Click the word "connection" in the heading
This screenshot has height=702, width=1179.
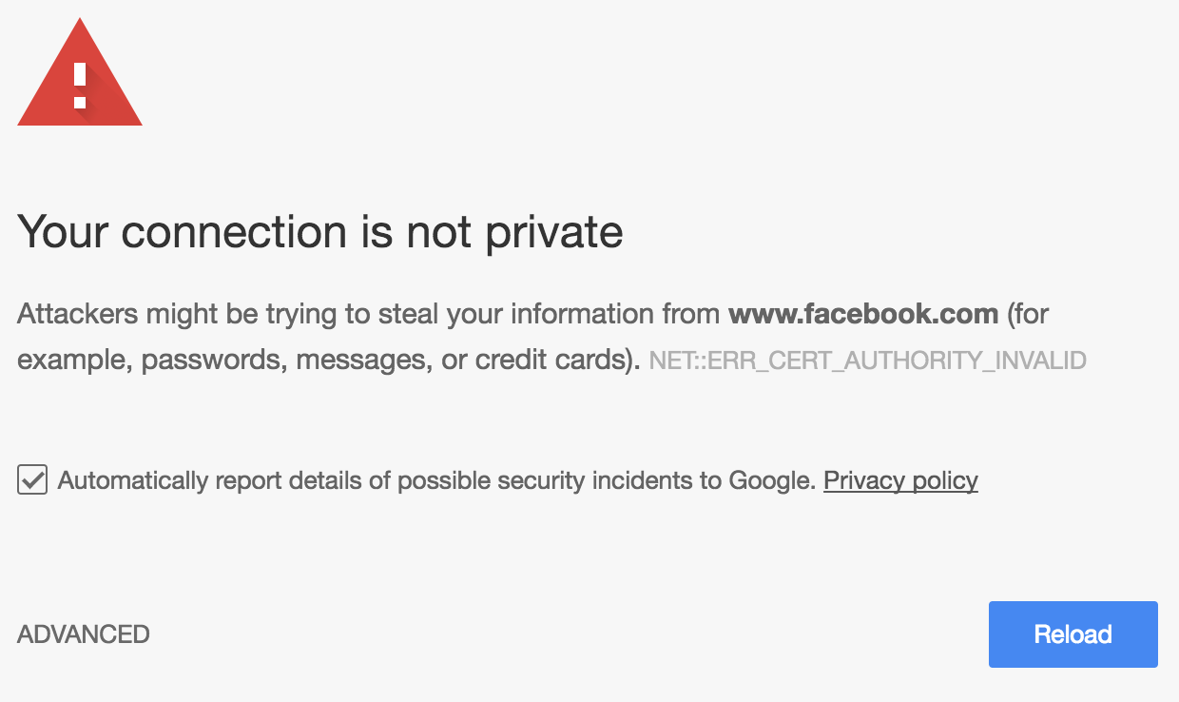click(235, 232)
